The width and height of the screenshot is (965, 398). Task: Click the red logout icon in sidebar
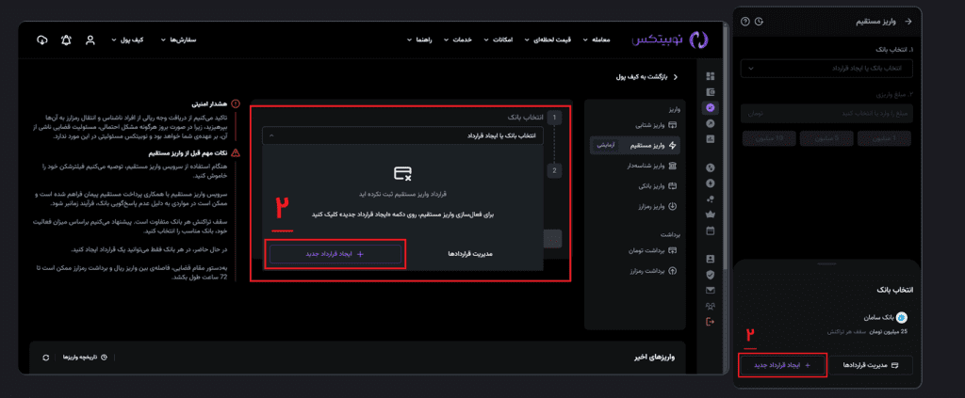pos(710,322)
